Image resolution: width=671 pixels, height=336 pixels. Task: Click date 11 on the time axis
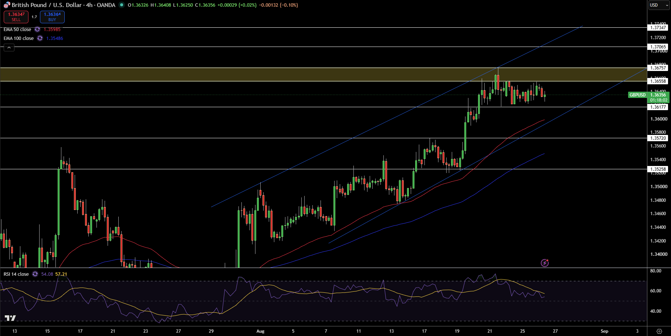point(359,331)
